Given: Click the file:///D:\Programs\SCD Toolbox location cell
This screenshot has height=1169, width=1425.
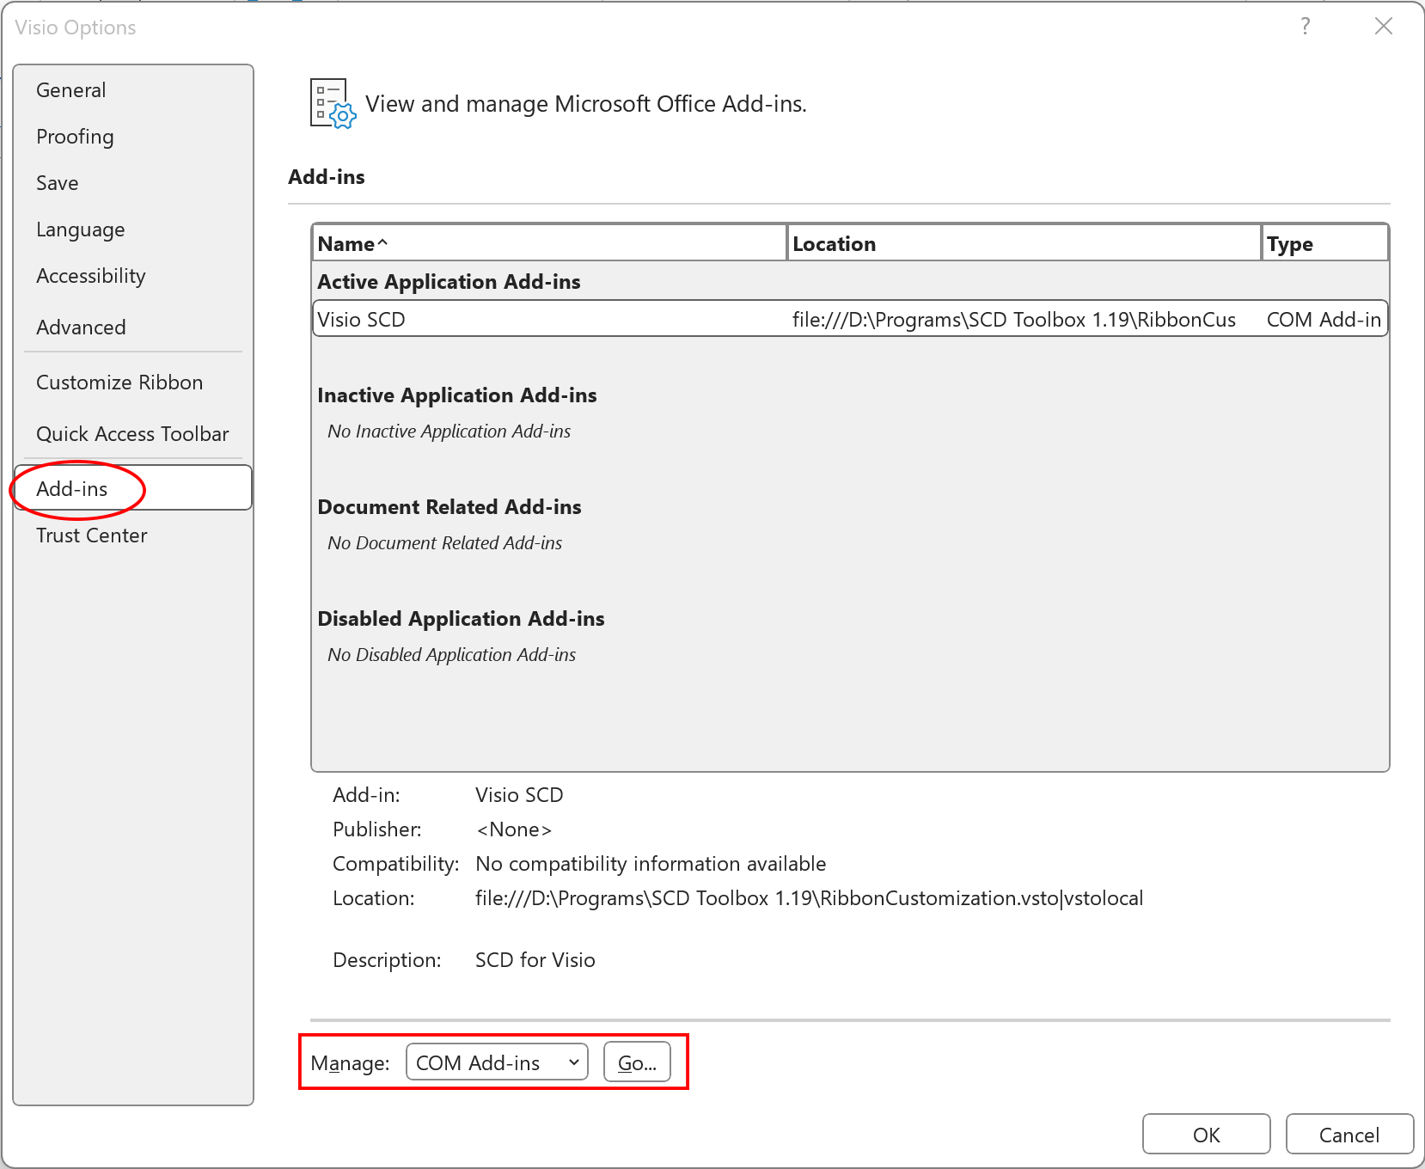Looking at the screenshot, I should point(1014,320).
